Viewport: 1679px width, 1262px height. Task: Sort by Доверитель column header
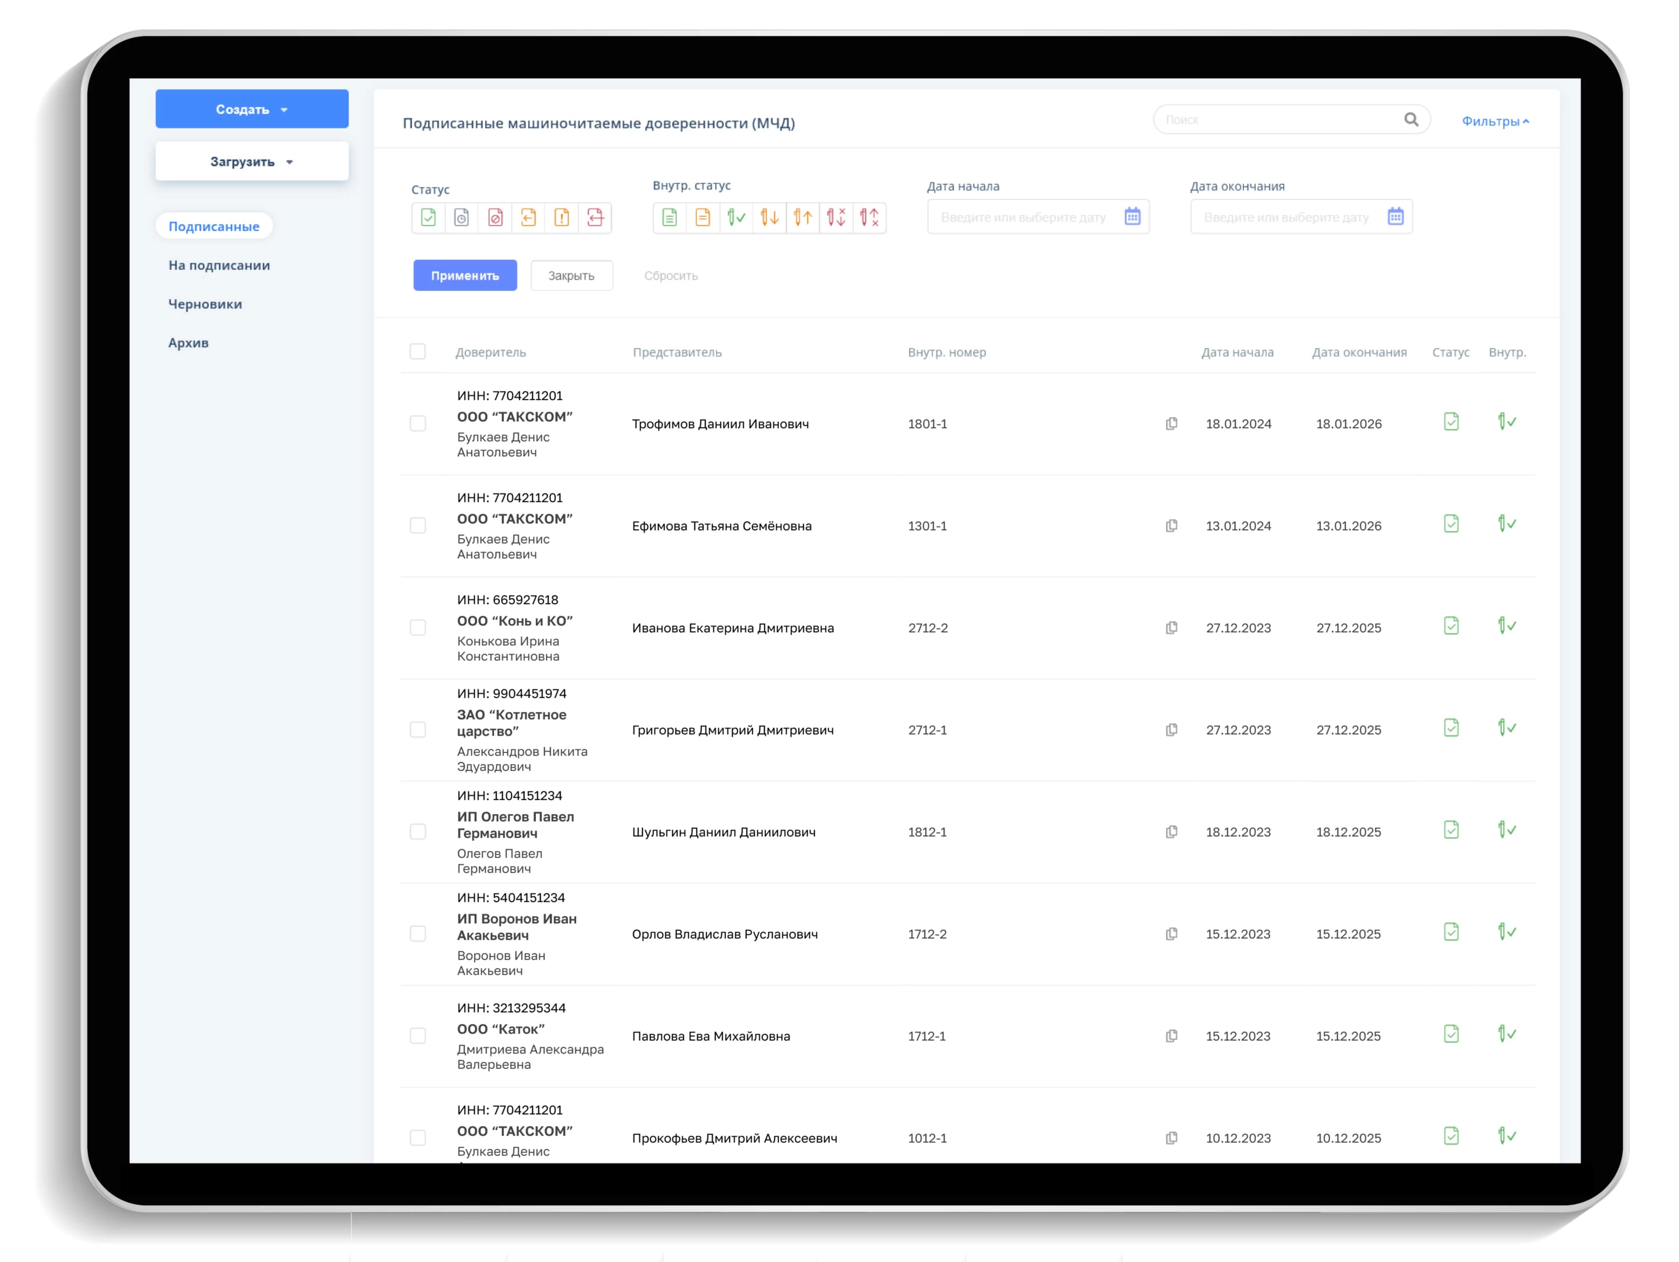490,352
